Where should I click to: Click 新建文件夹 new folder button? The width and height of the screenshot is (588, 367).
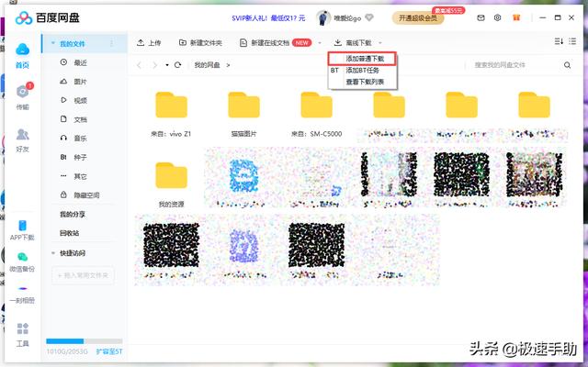pyautogui.click(x=200, y=43)
